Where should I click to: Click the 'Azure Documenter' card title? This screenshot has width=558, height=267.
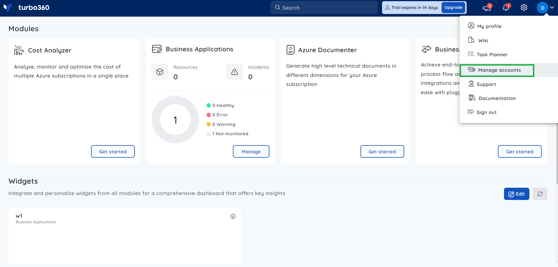tap(327, 50)
